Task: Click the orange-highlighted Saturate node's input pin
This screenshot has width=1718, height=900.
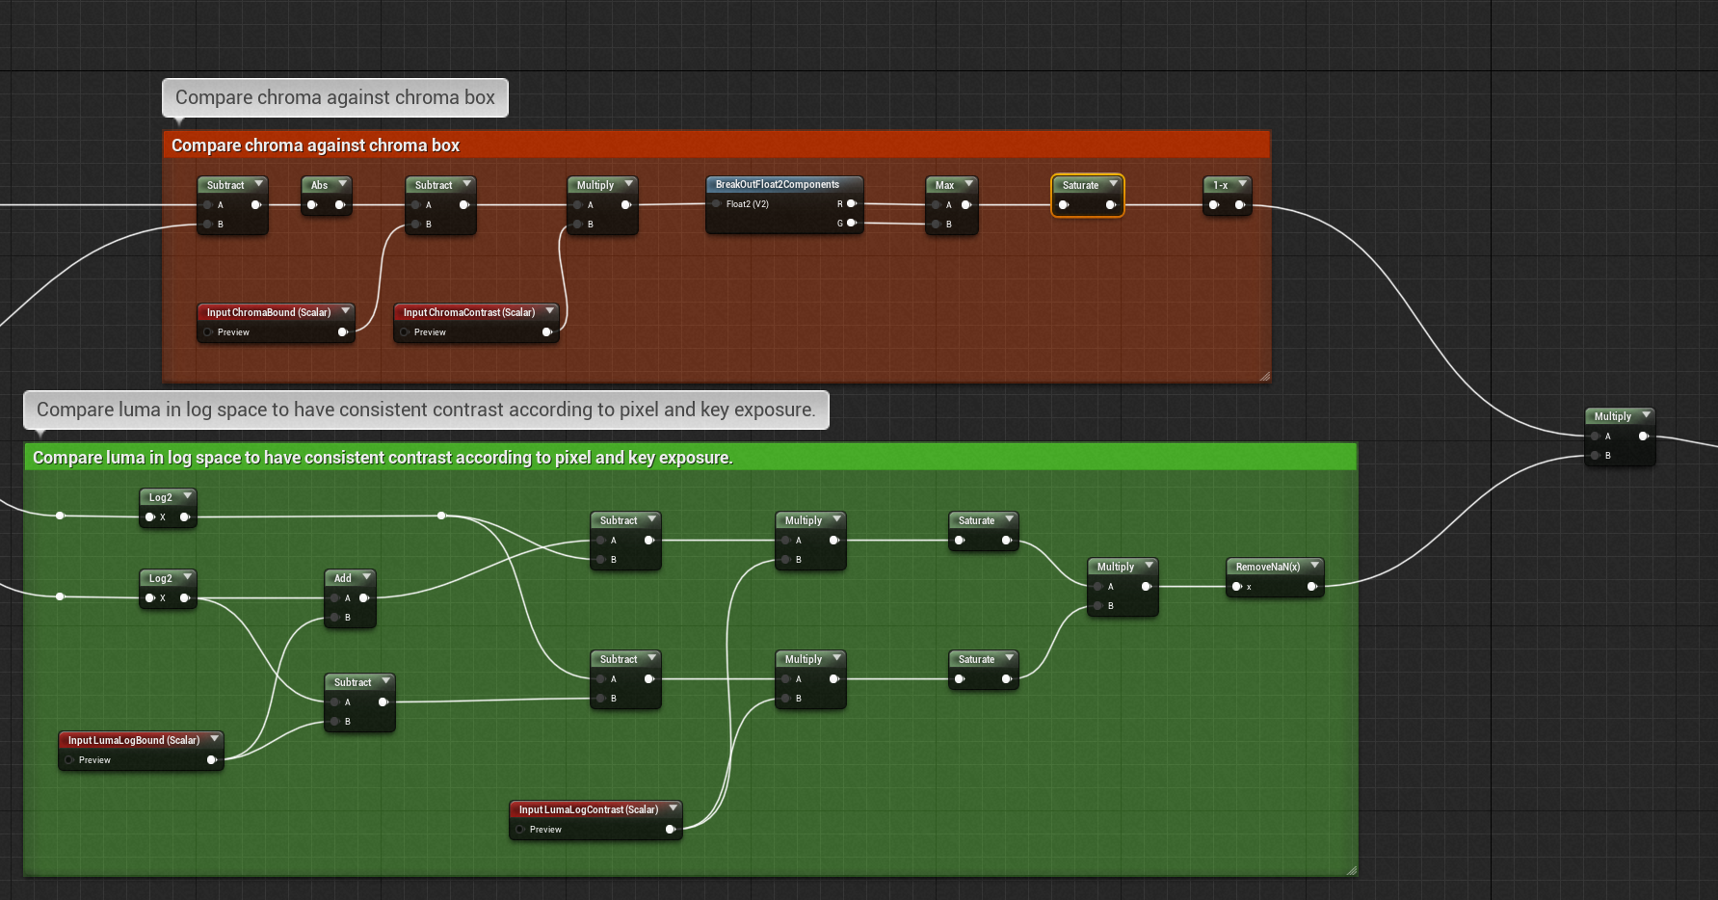Action: pyautogui.click(x=1064, y=205)
